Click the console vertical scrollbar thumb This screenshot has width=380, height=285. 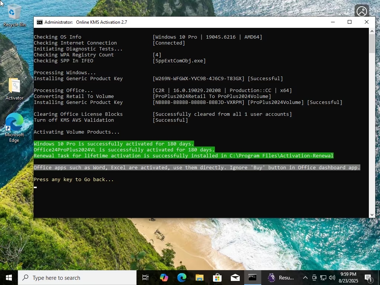pos(372,44)
